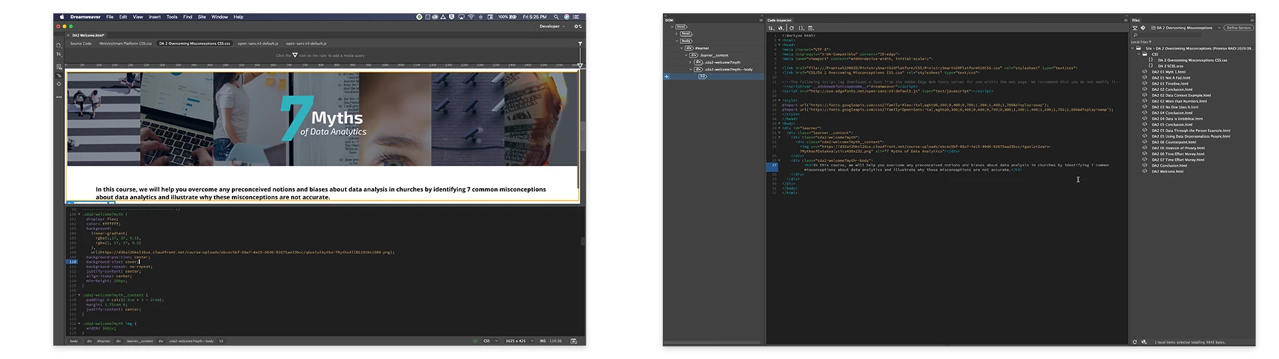This screenshot has height=359, width=1279.
Task: Open the Wi-Fi status menu
Action: [x=471, y=17]
